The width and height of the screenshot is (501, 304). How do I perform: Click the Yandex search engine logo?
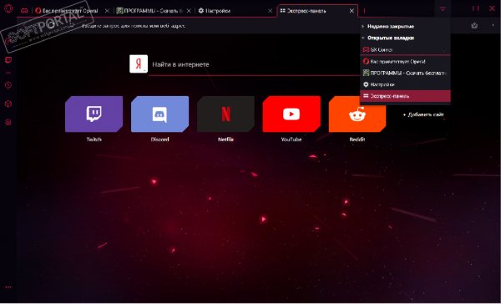[139, 63]
